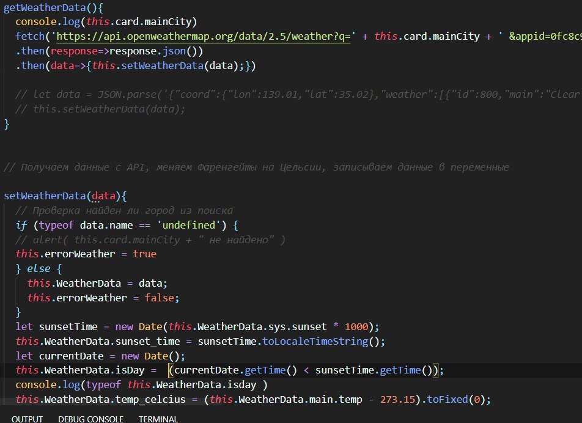Screen dimensions: 582x423
Task: Click the 'undefined' string literal
Action: click(189, 225)
